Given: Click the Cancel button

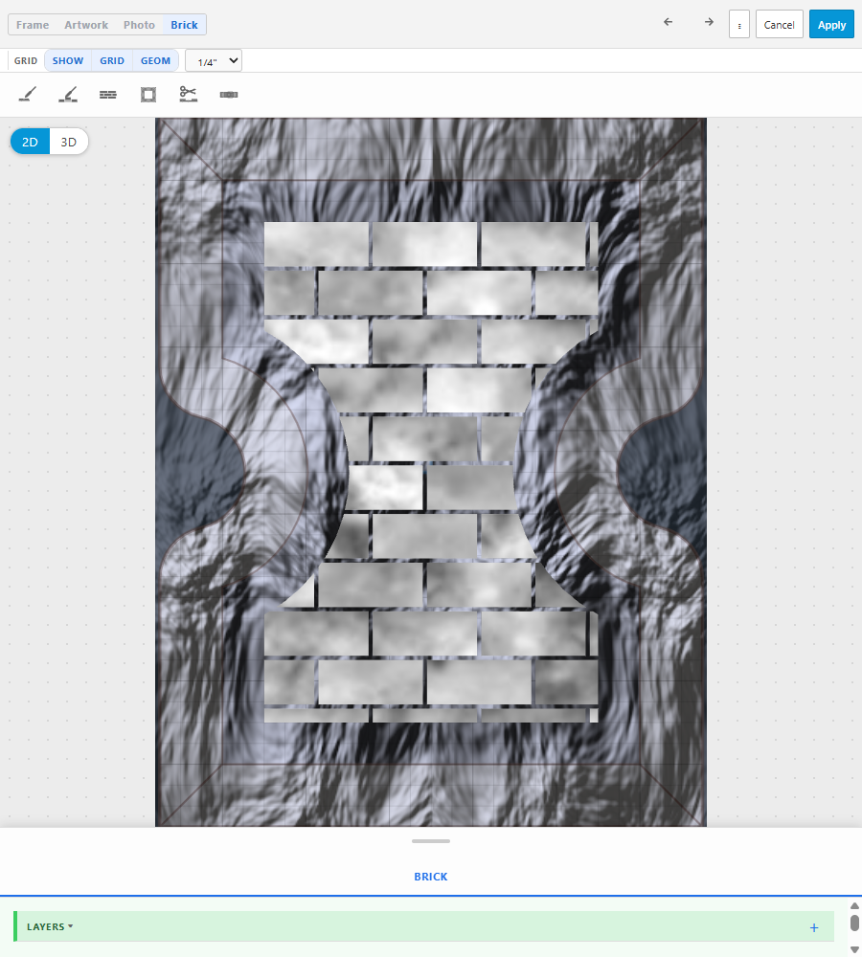Looking at the screenshot, I should 779,25.
